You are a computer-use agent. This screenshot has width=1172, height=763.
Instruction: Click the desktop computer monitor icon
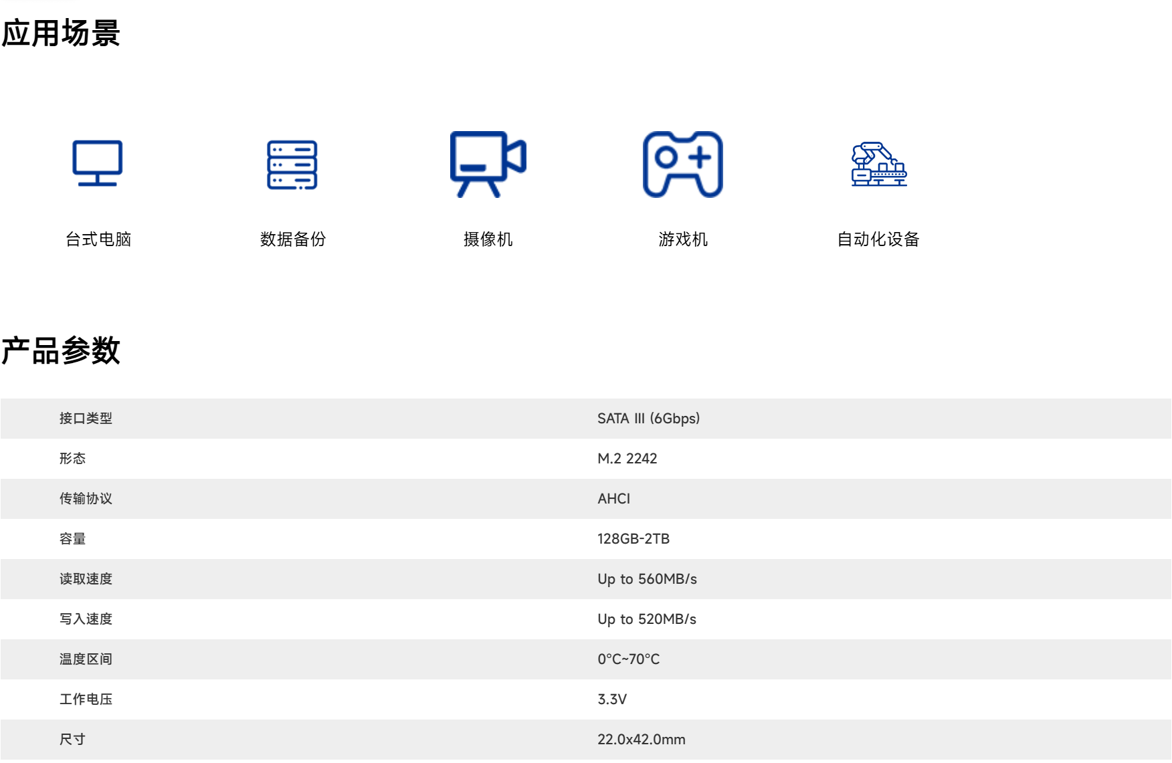tap(98, 164)
